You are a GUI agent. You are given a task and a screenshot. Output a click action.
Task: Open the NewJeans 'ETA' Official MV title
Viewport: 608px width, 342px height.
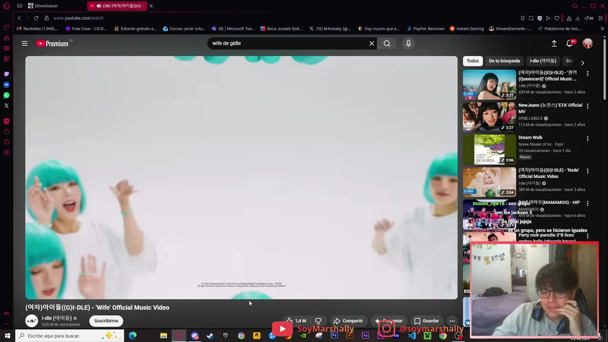coord(550,108)
